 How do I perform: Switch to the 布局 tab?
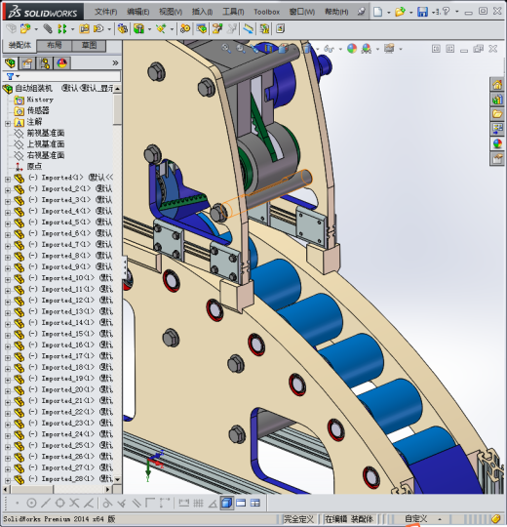pyautogui.click(x=54, y=45)
